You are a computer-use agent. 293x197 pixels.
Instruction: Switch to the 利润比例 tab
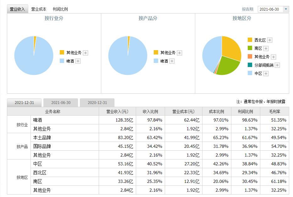click(x=60, y=9)
